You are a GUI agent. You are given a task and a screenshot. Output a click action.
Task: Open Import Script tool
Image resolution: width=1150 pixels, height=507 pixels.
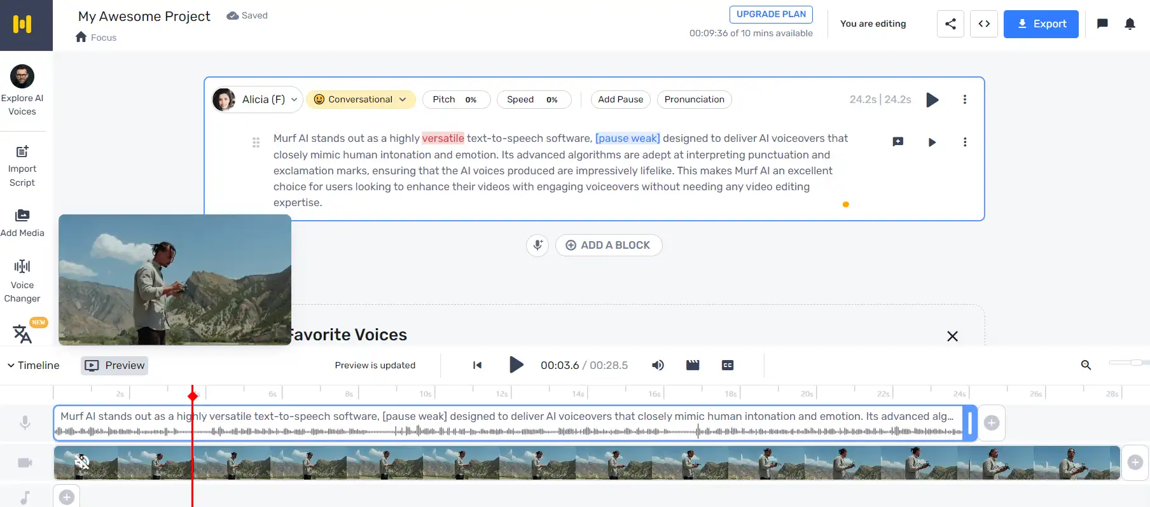[22, 166]
